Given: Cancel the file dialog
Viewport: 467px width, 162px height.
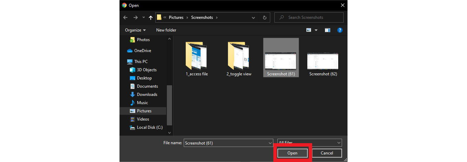Looking at the screenshot, I should [327, 153].
